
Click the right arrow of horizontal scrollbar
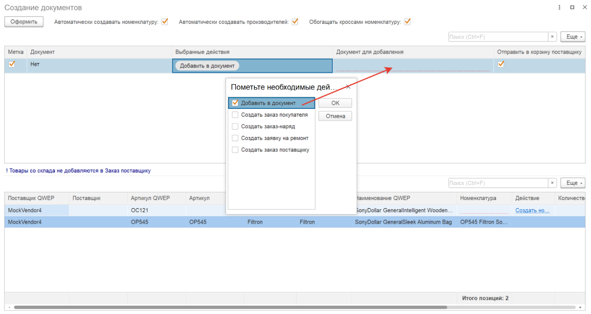[x=580, y=308]
